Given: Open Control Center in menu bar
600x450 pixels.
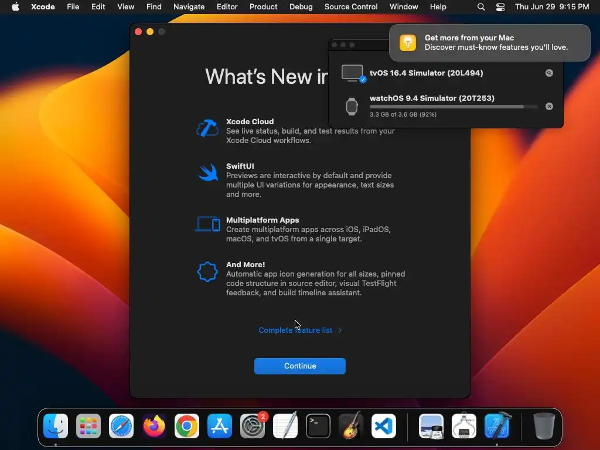Looking at the screenshot, I should click(x=500, y=7).
